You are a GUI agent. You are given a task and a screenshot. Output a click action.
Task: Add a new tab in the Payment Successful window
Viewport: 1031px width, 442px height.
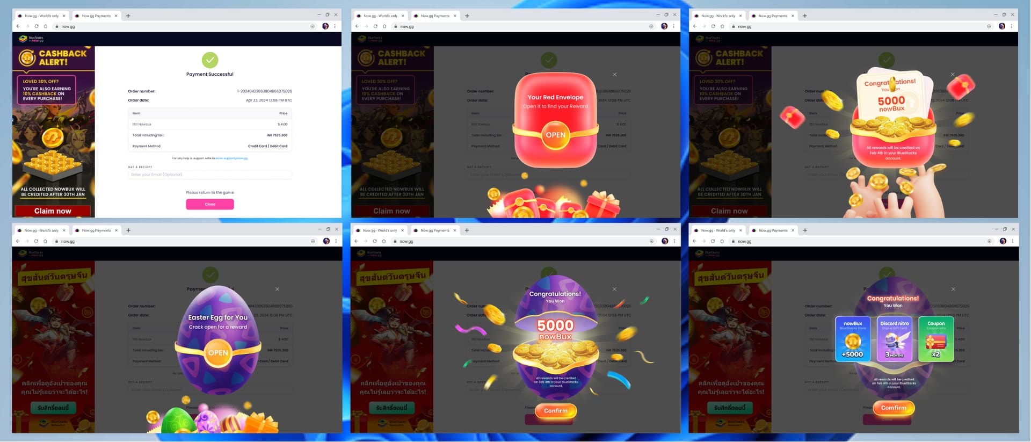tap(128, 16)
